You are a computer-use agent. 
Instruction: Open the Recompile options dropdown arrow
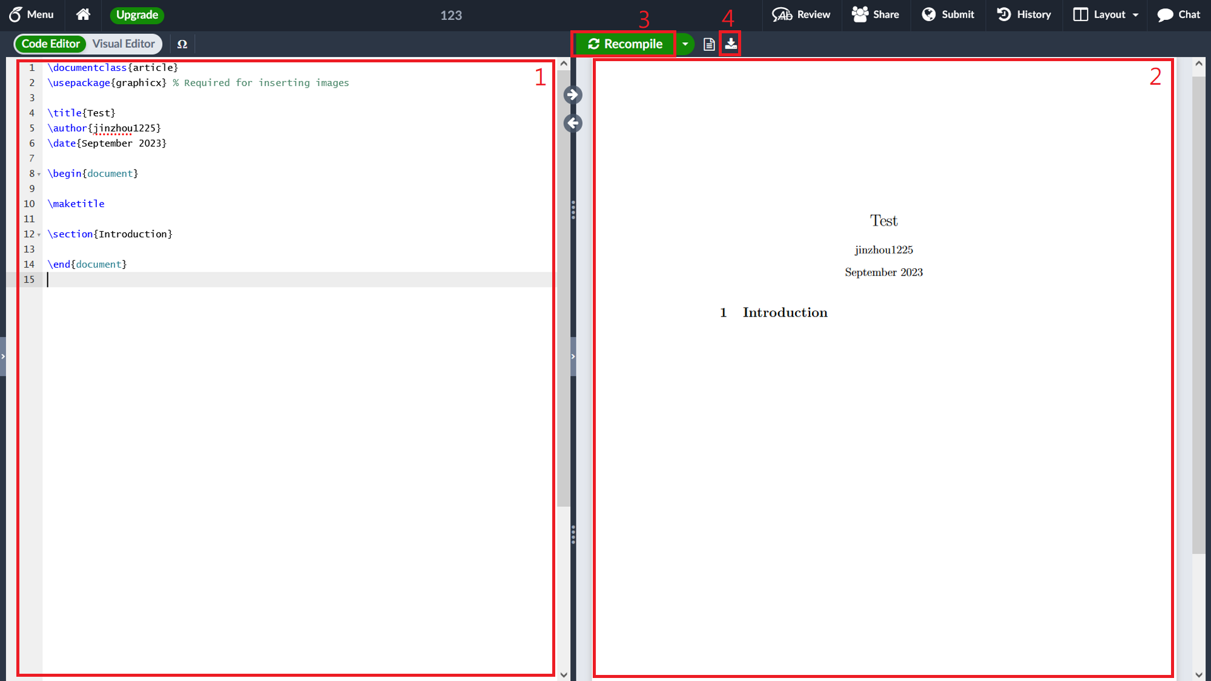(x=685, y=44)
